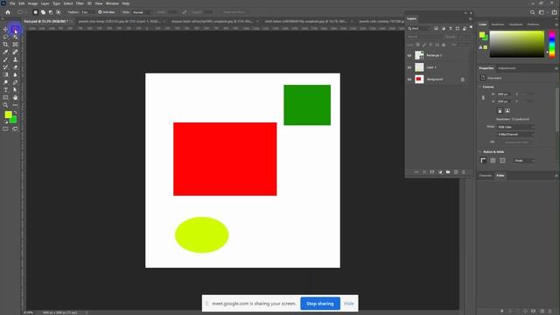Select the Frame tool
560x315 pixels.
click(15, 45)
